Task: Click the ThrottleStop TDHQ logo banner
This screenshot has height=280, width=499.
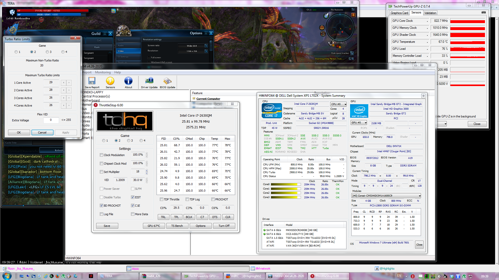Action: tap(125, 121)
